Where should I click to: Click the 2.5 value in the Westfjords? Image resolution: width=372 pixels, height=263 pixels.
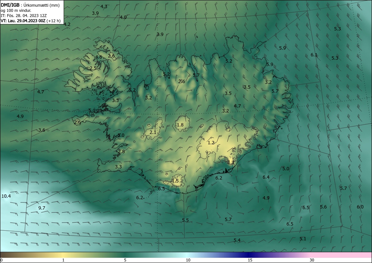point(93,68)
